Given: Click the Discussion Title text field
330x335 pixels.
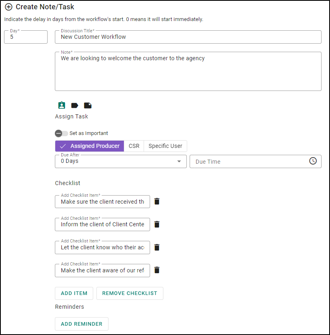Looking at the screenshot, I should point(188,37).
